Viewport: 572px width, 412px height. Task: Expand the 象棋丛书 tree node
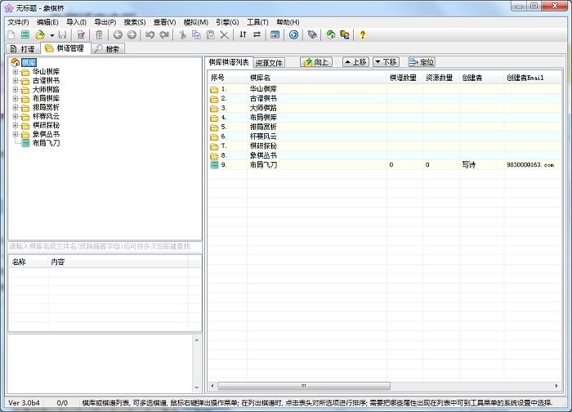pyautogui.click(x=16, y=134)
